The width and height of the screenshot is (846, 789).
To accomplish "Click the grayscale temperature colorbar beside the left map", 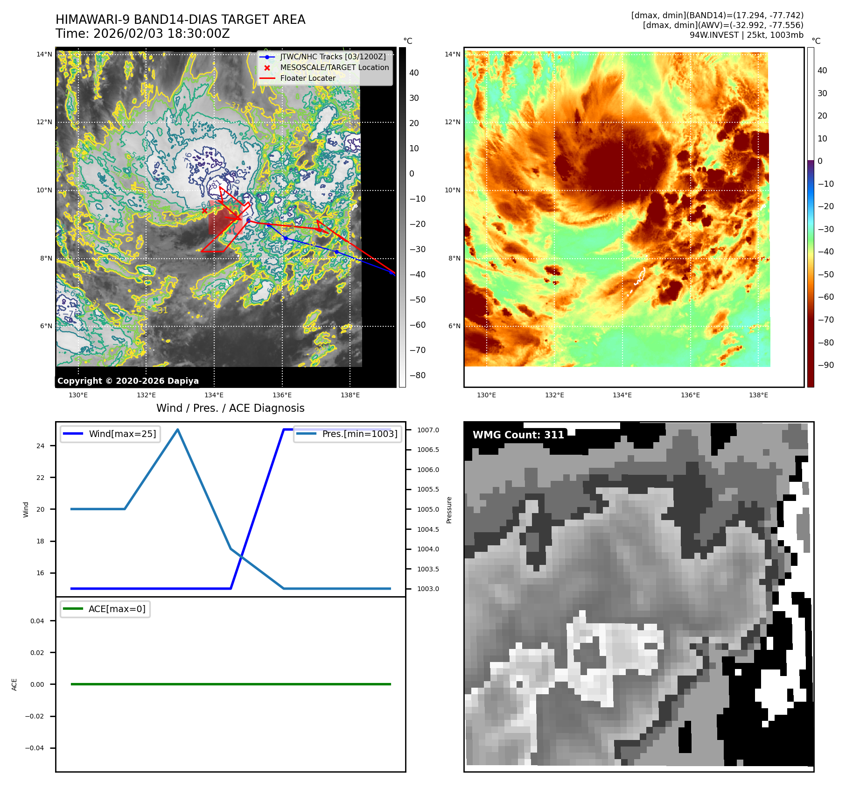I will (x=402, y=217).
